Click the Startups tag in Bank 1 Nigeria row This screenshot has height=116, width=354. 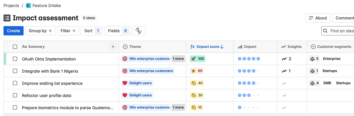(330, 71)
